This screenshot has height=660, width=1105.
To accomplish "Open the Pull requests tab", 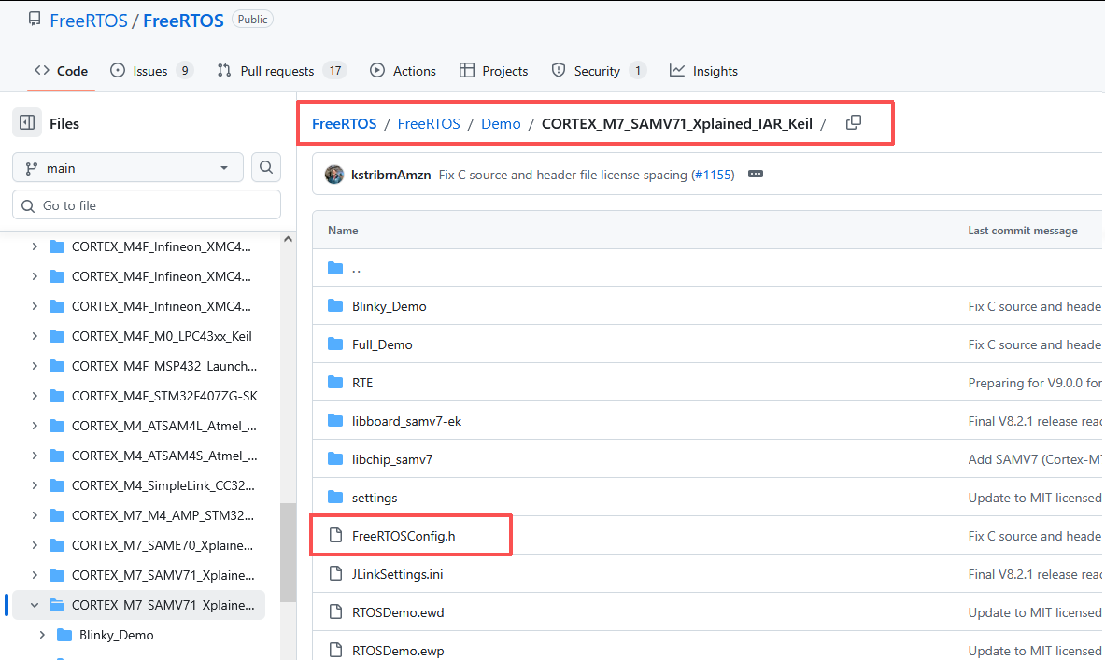I will pos(282,70).
